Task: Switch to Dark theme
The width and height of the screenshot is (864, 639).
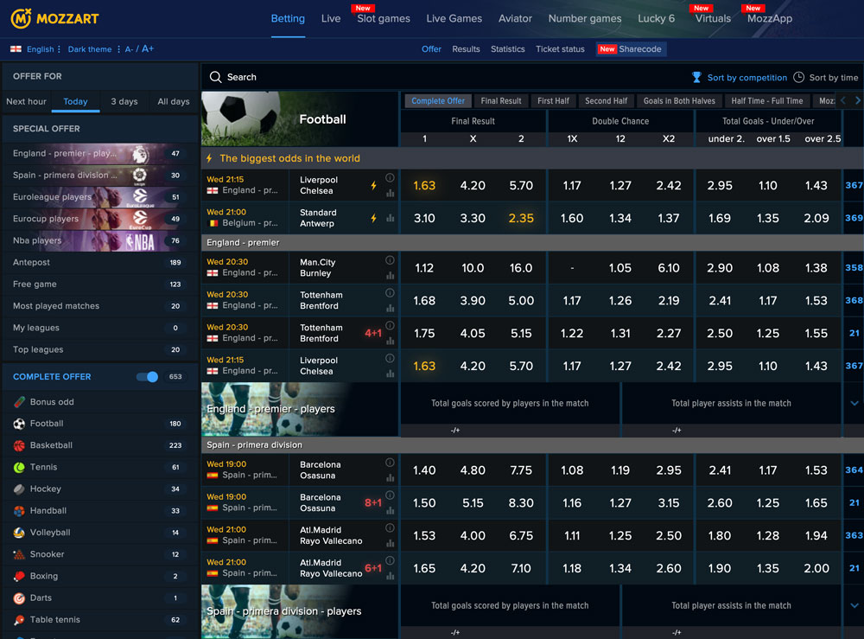Action: (x=89, y=49)
